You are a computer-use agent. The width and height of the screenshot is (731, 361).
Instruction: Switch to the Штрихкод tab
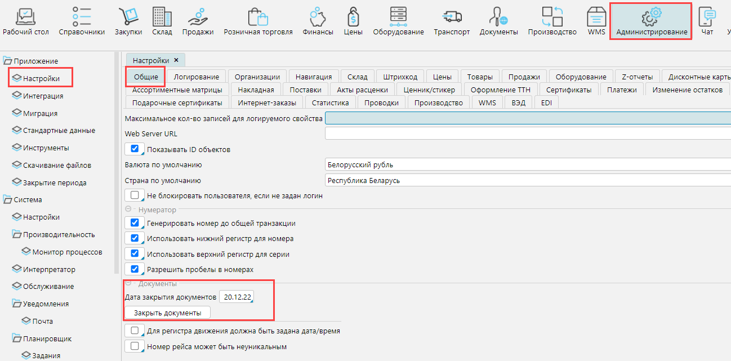click(x=400, y=77)
